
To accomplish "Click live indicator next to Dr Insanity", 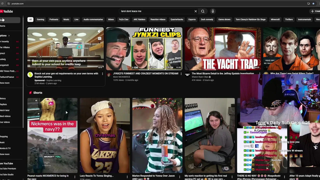I will pyautogui.click(x=17, y=41).
